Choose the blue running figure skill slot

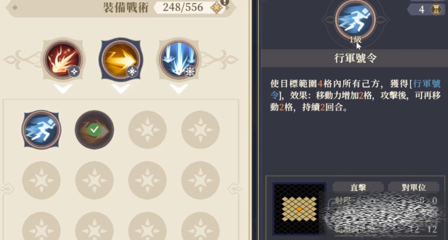coord(41,130)
